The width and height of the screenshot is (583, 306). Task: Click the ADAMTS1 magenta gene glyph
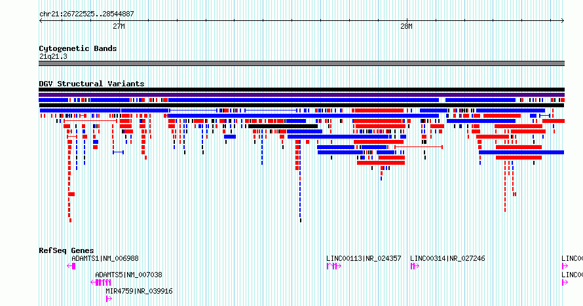click(x=71, y=266)
